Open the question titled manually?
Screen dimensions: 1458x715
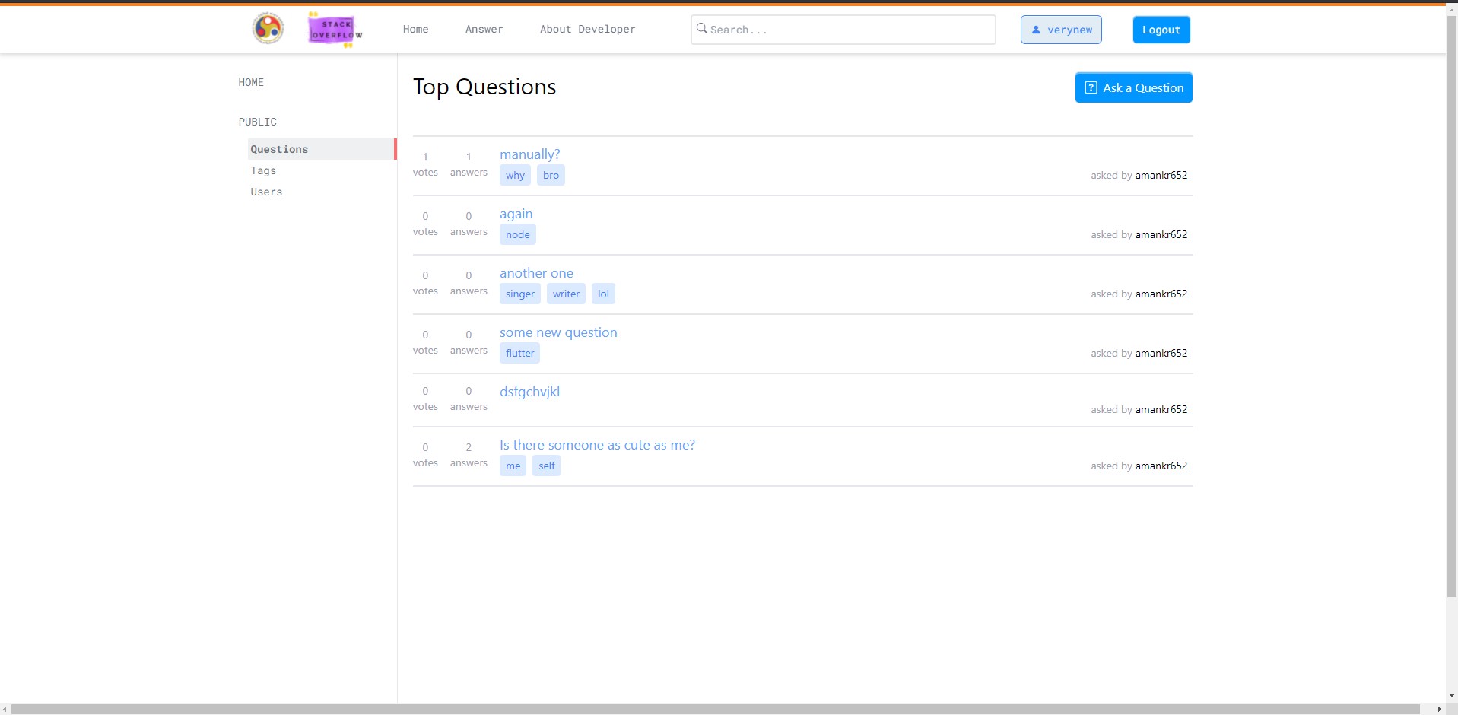point(529,154)
